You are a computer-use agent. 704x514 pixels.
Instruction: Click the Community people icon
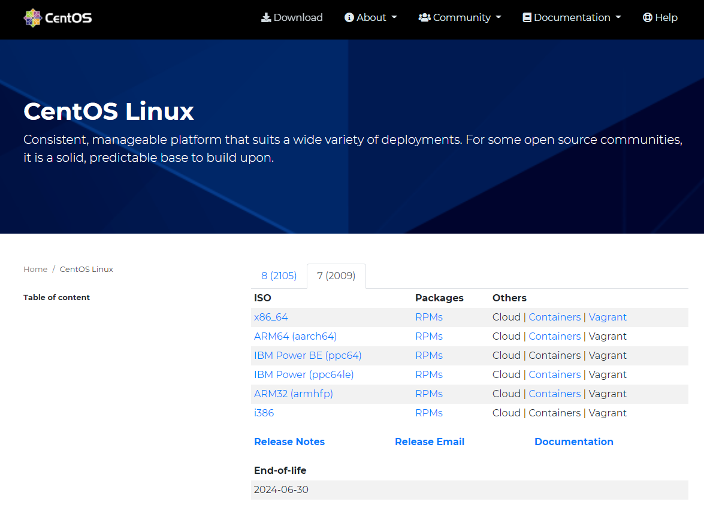[x=424, y=17]
